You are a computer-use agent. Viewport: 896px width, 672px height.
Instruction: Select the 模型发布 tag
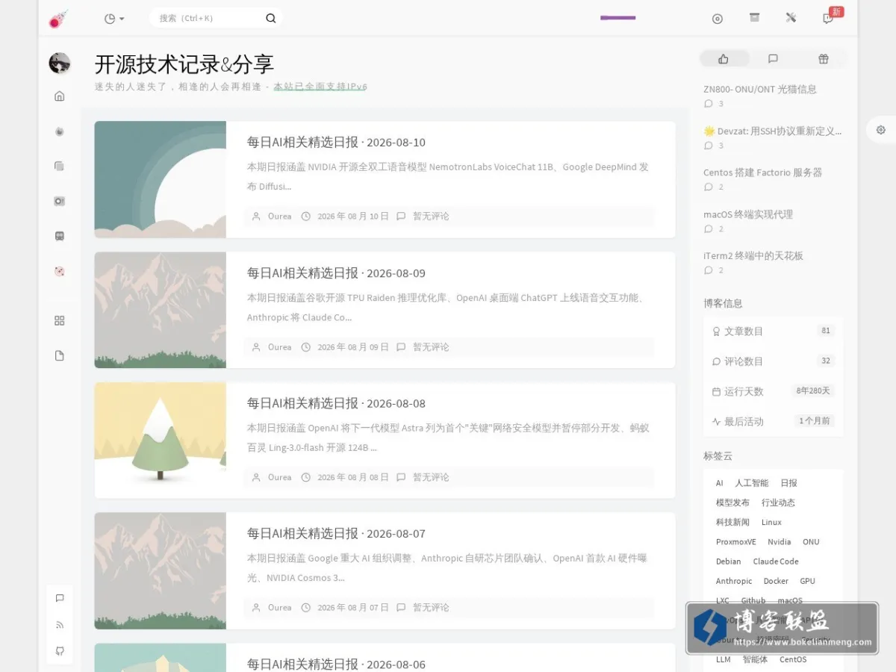732,503
